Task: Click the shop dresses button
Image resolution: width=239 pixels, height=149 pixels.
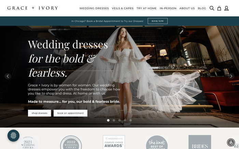Action: click(40, 113)
